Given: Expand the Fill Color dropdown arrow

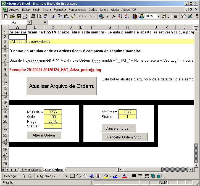Looking at the screenshot, I should pos(110,176).
